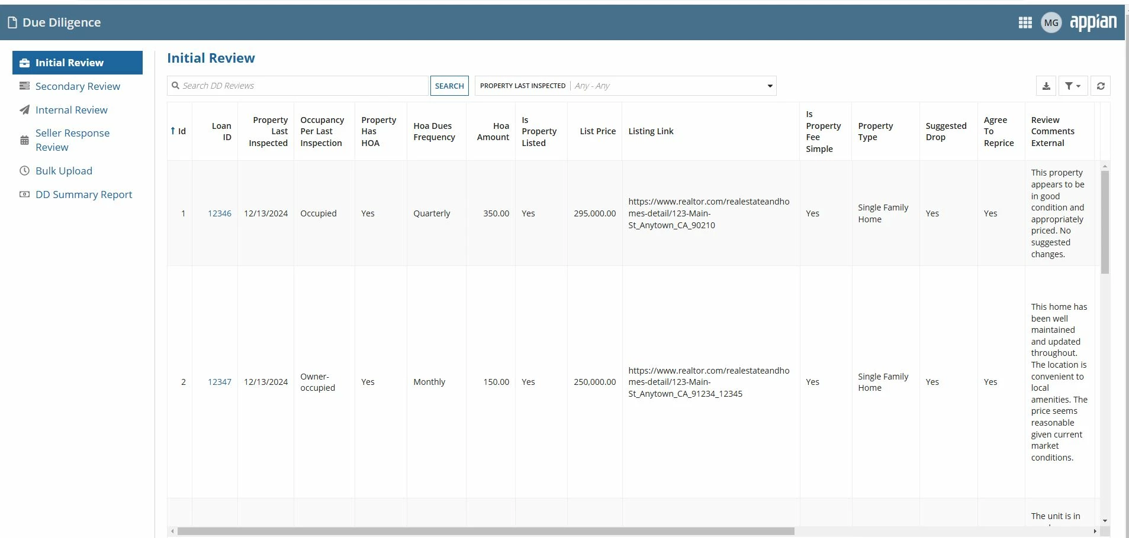
Task: Sort by the Id column arrow
Action: 173,131
